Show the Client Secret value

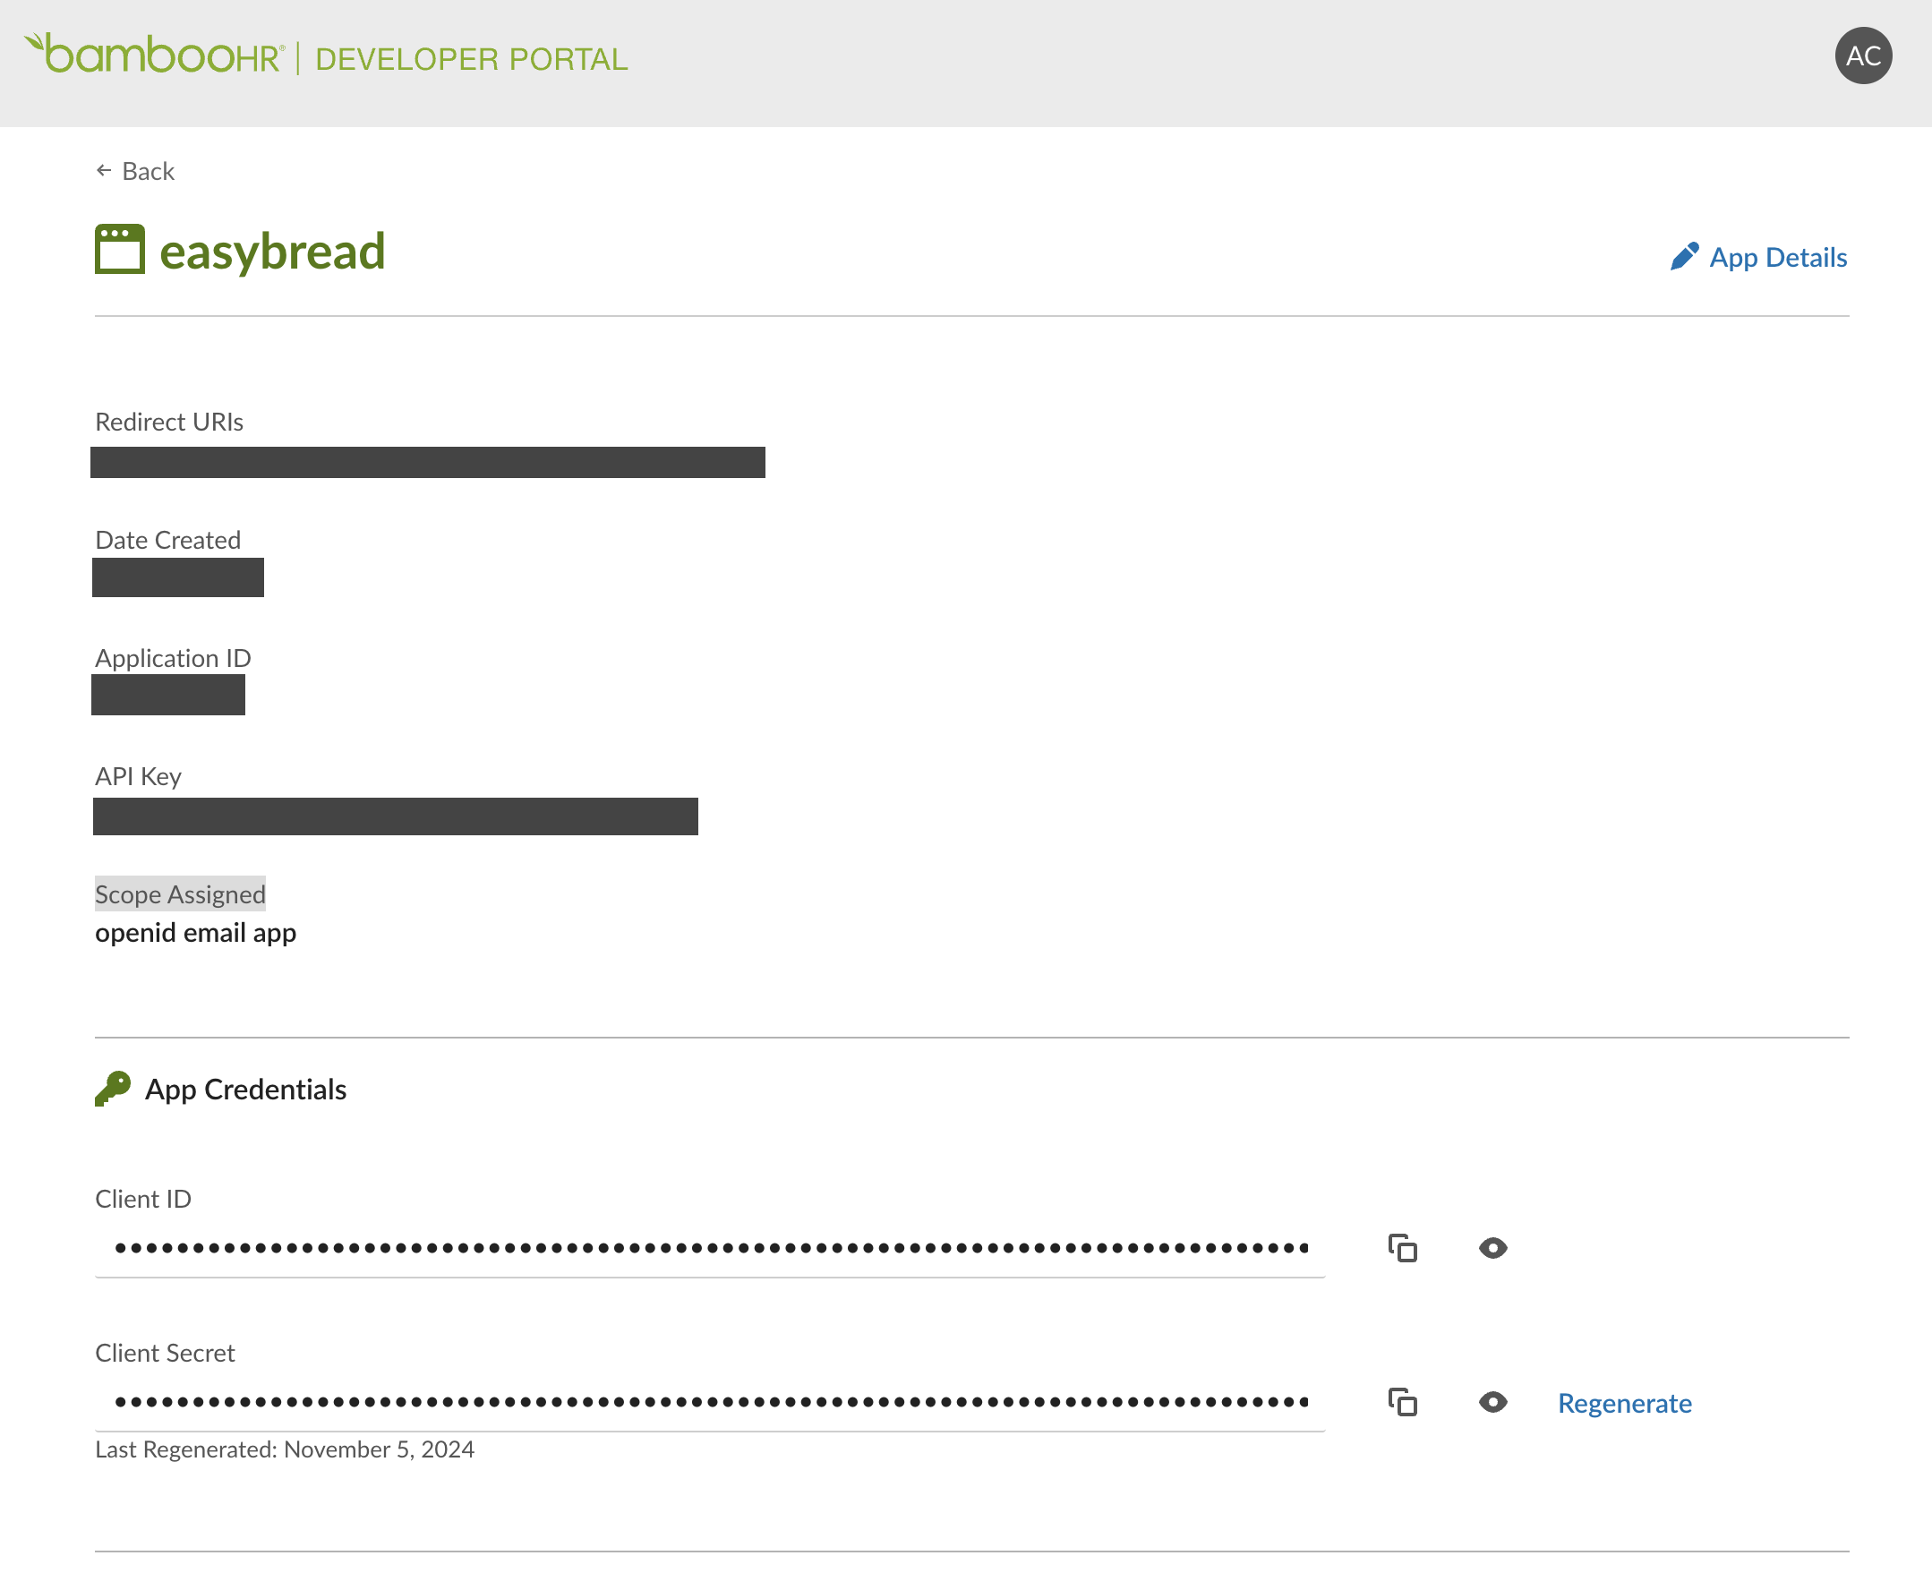click(x=1492, y=1402)
